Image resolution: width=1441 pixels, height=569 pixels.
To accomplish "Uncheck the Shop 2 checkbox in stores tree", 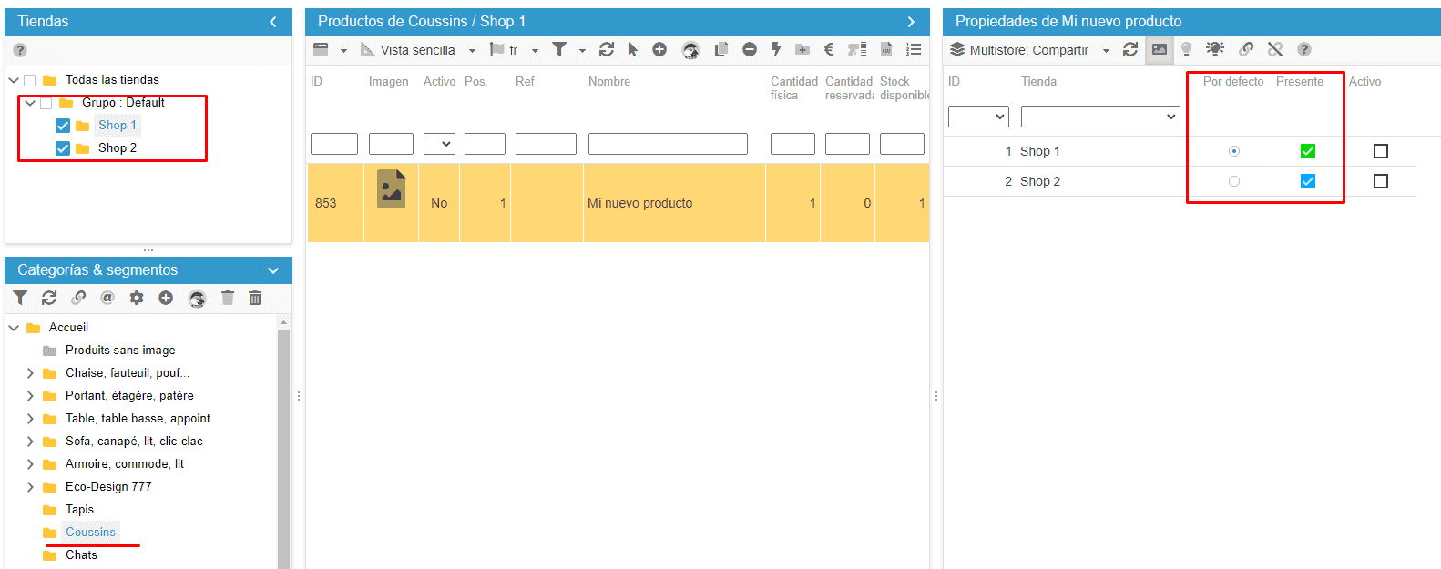I will point(63,148).
